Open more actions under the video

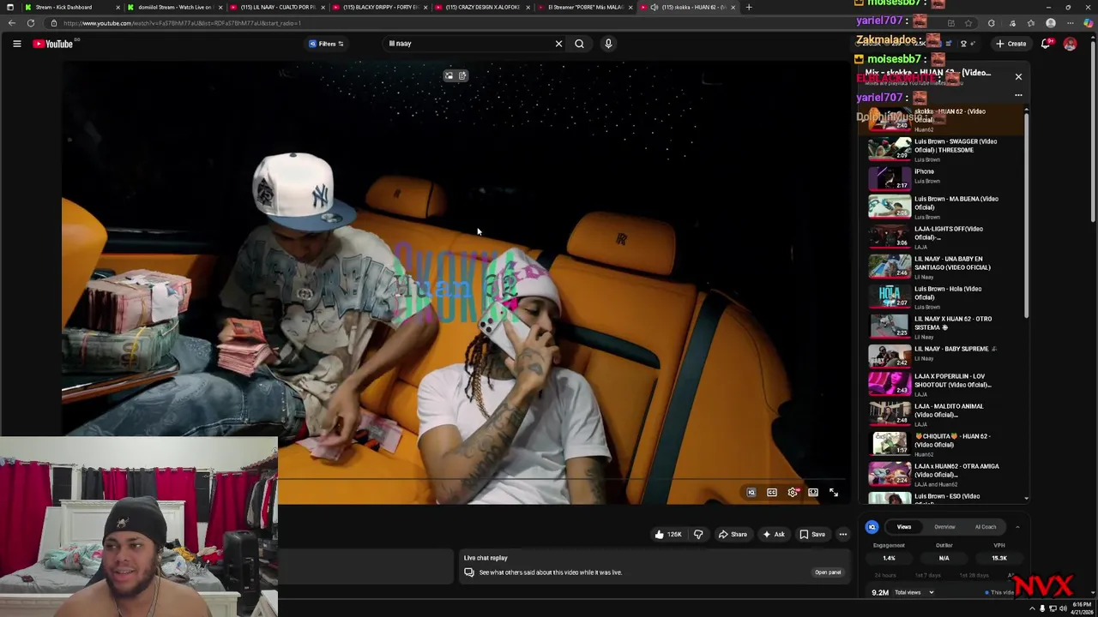point(842,535)
